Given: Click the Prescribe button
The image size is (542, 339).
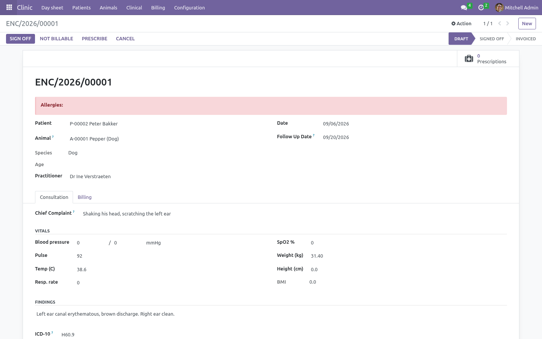Looking at the screenshot, I should pos(94,39).
